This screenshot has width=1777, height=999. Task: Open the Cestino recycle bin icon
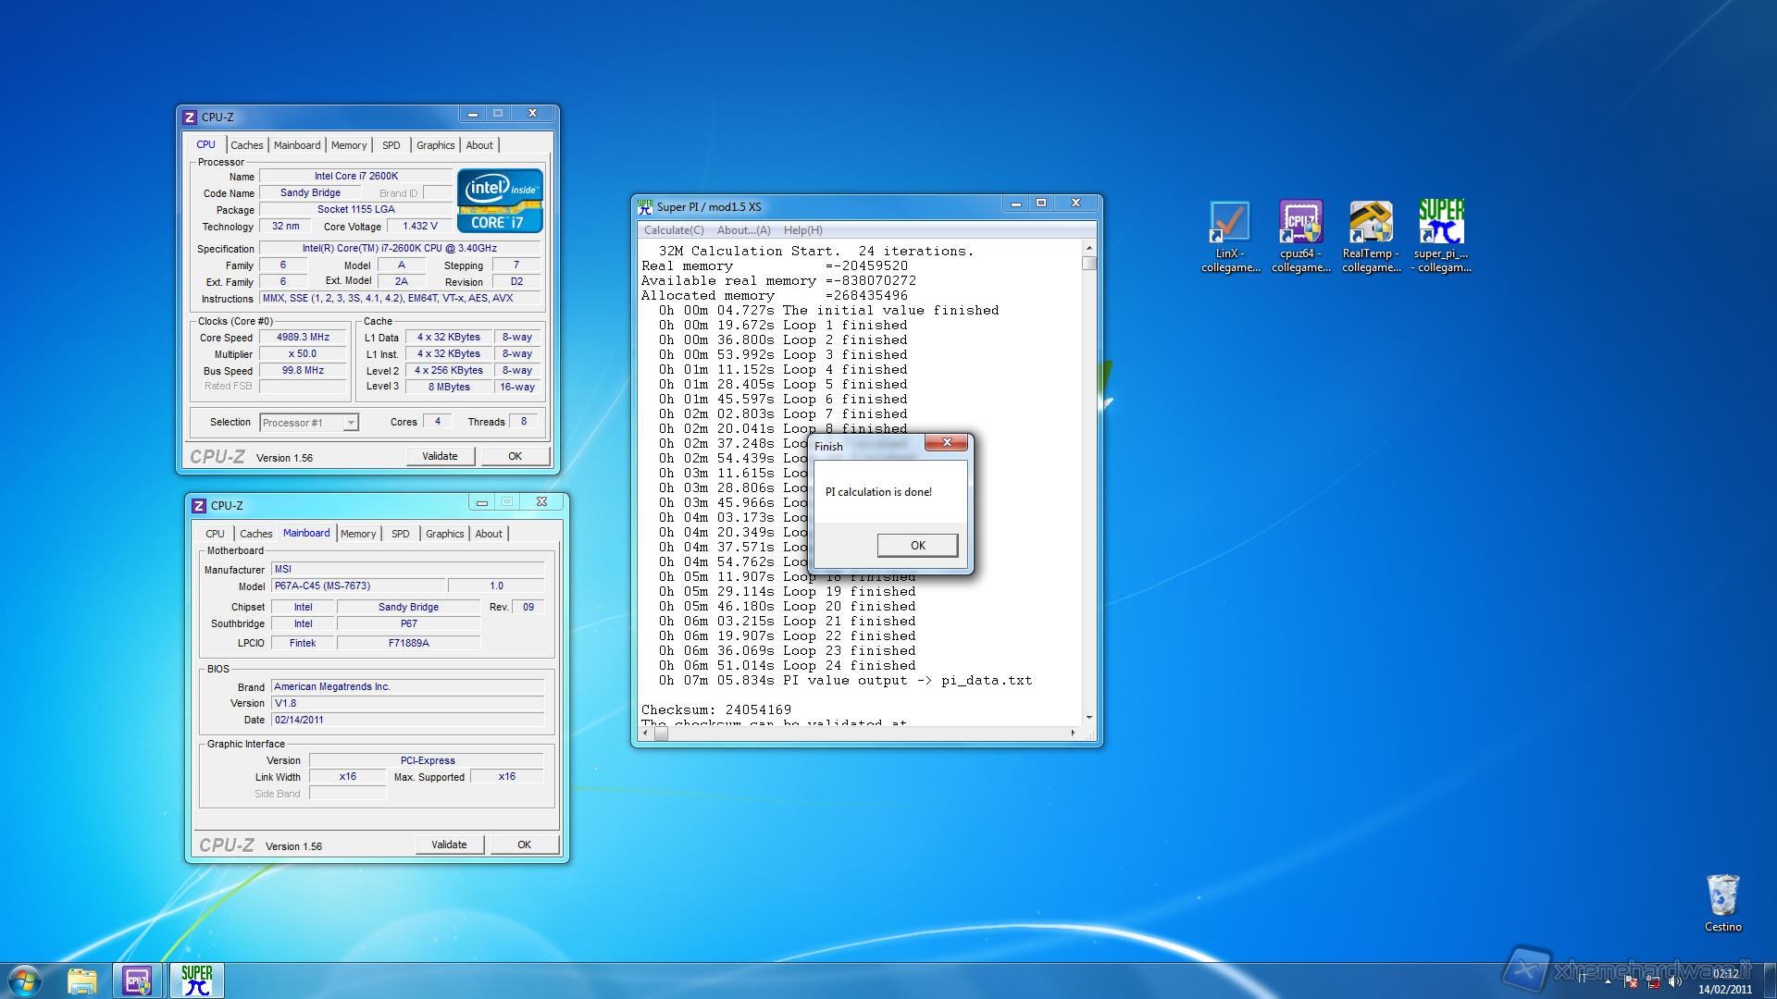point(1722,895)
